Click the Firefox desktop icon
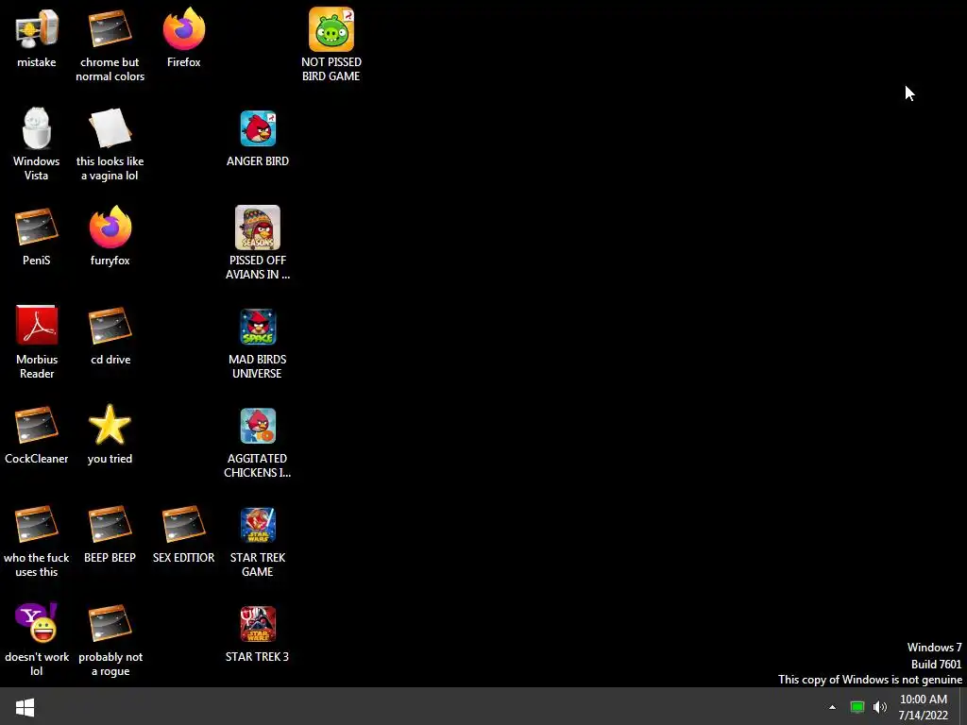967x725 pixels. pyautogui.click(x=184, y=29)
